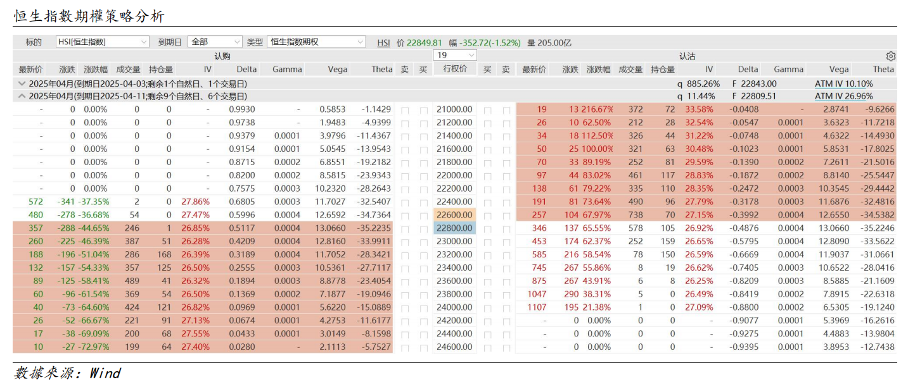This screenshot has width=908, height=389.
Task: Click put latest price 1107
Action: [537, 307]
